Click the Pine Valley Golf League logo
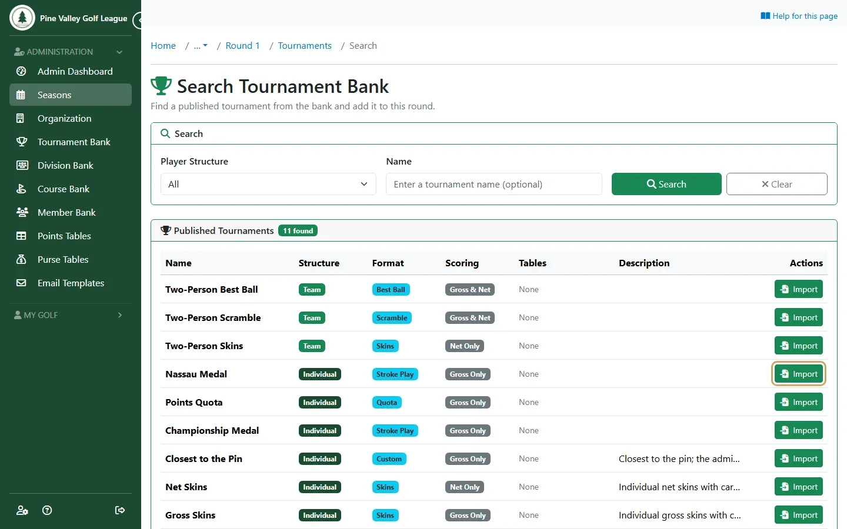Image resolution: width=847 pixels, height=529 pixels. click(x=22, y=18)
